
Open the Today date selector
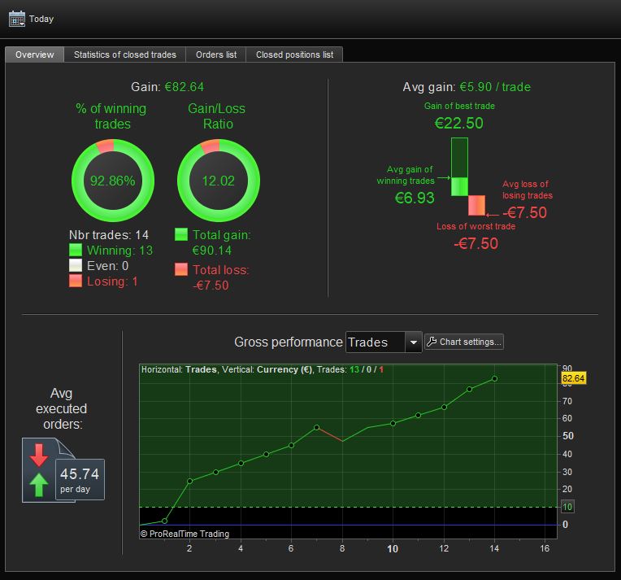point(31,19)
